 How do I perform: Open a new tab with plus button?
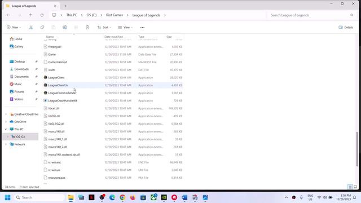tap(65, 6)
